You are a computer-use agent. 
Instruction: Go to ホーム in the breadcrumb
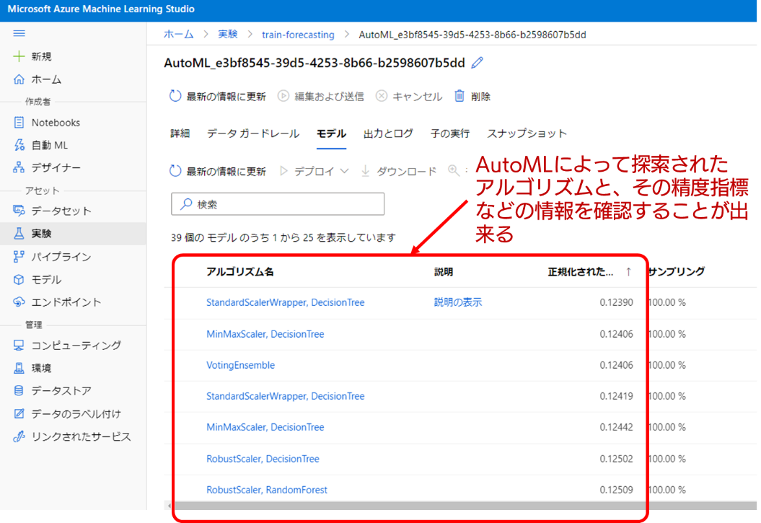coord(179,35)
